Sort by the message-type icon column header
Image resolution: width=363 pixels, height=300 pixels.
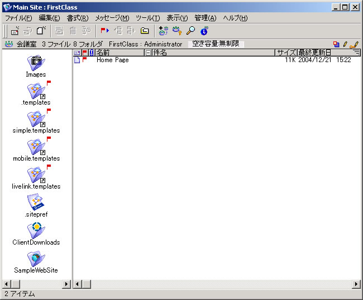point(77,53)
